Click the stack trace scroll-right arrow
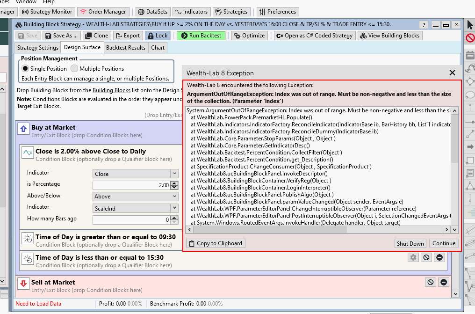This screenshot has height=314, width=475. (x=446, y=229)
